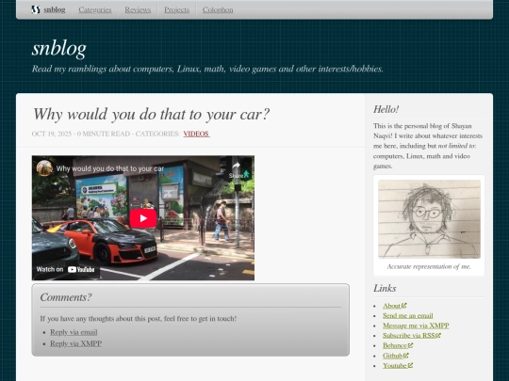Click the snblog text in the navbar
509x381 pixels.
click(x=55, y=9)
